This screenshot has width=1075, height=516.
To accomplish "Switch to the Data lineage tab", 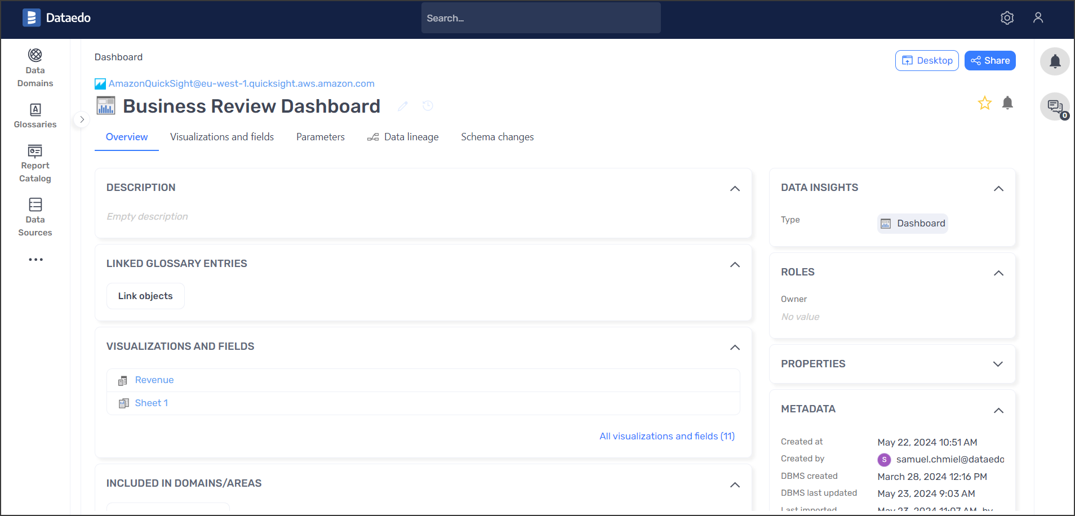I will click(403, 137).
